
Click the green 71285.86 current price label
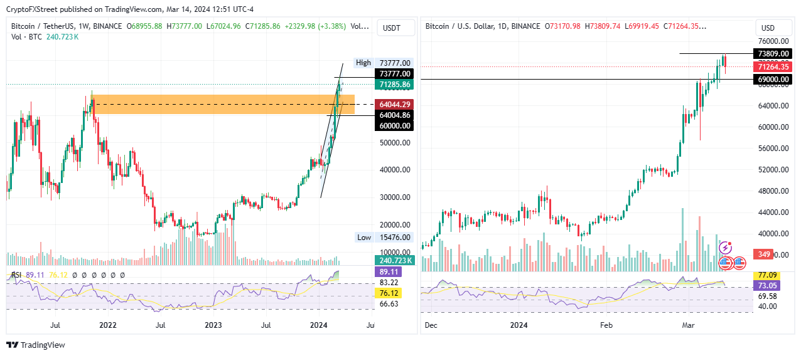(x=394, y=84)
